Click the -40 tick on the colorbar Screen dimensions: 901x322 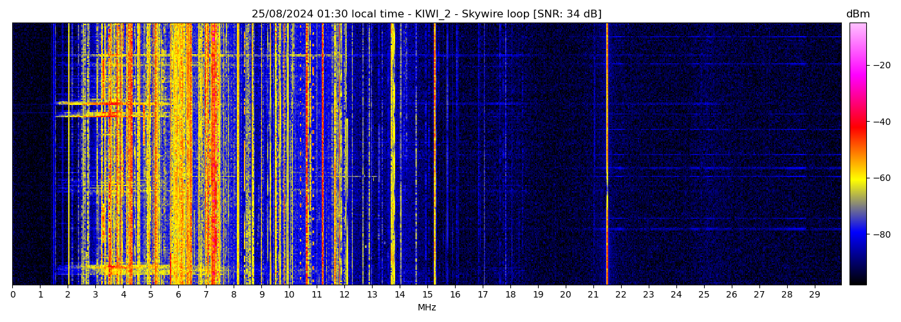coord(882,122)
